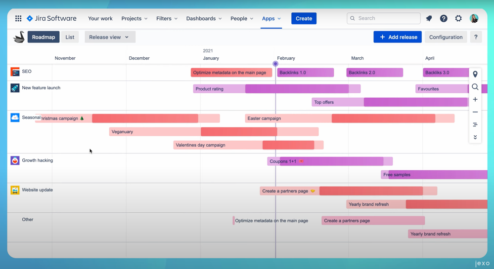Screen dimensions: 494x269
Task: Switch to the List tab
Action: (x=70, y=37)
